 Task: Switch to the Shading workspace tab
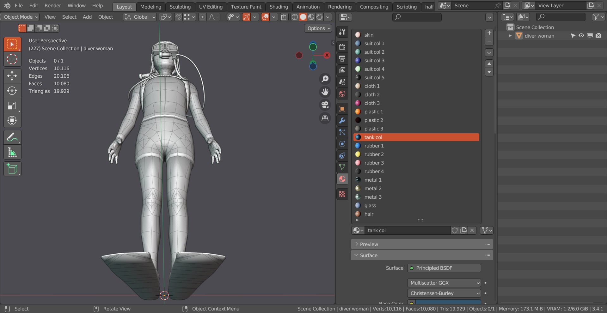pyautogui.click(x=279, y=7)
